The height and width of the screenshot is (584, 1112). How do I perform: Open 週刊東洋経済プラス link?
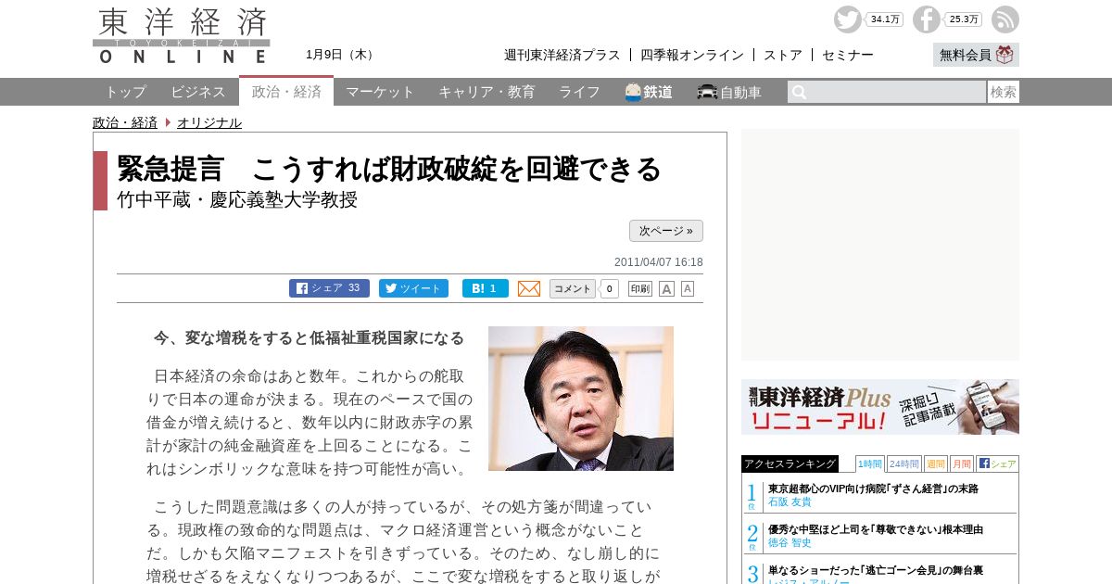(x=562, y=55)
